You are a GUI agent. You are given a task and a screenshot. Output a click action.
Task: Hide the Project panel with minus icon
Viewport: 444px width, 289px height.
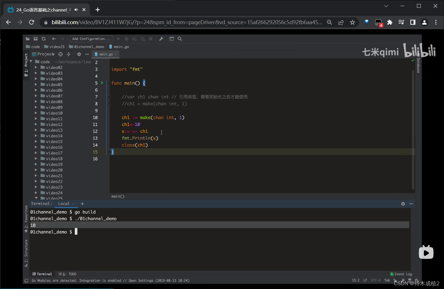(x=87, y=54)
